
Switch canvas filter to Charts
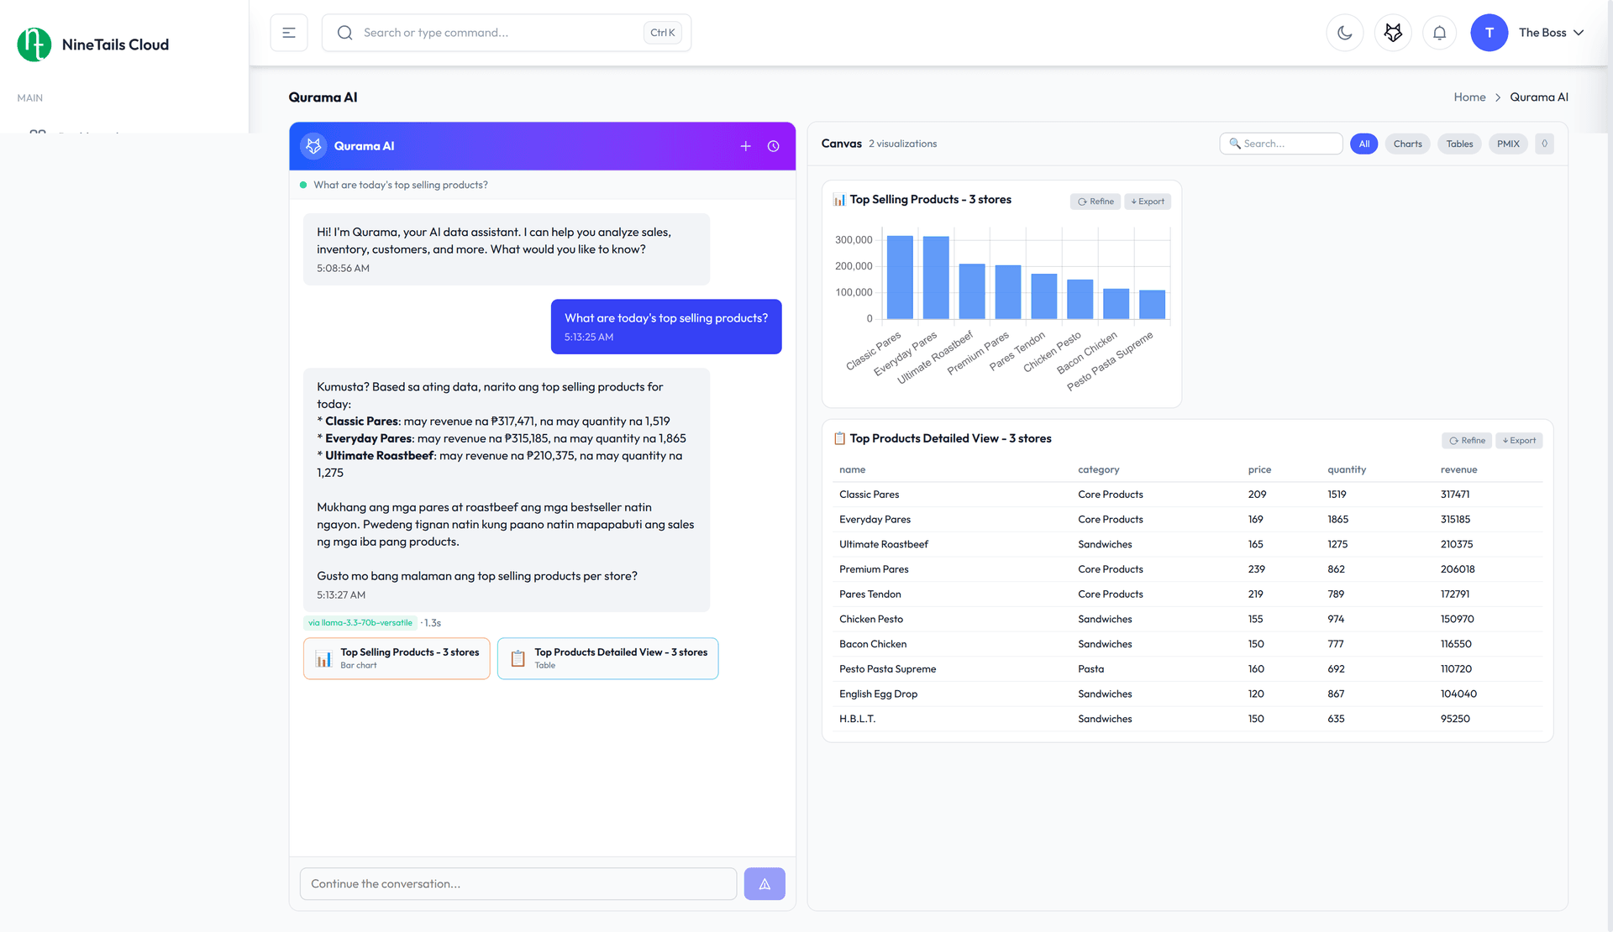click(x=1407, y=144)
